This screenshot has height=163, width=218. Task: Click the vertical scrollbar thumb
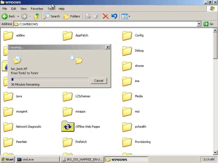215,46
